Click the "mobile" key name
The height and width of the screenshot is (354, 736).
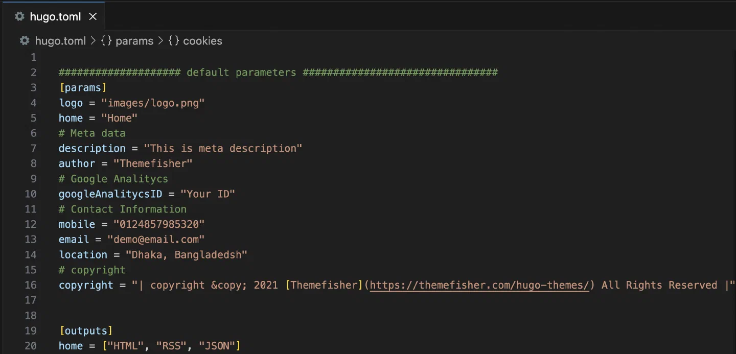tap(77, 224)
